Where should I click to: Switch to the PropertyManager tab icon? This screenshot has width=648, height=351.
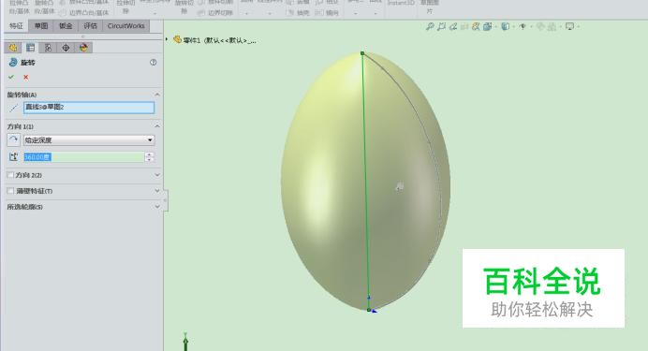pyautogui.click(x=31, y=48)
